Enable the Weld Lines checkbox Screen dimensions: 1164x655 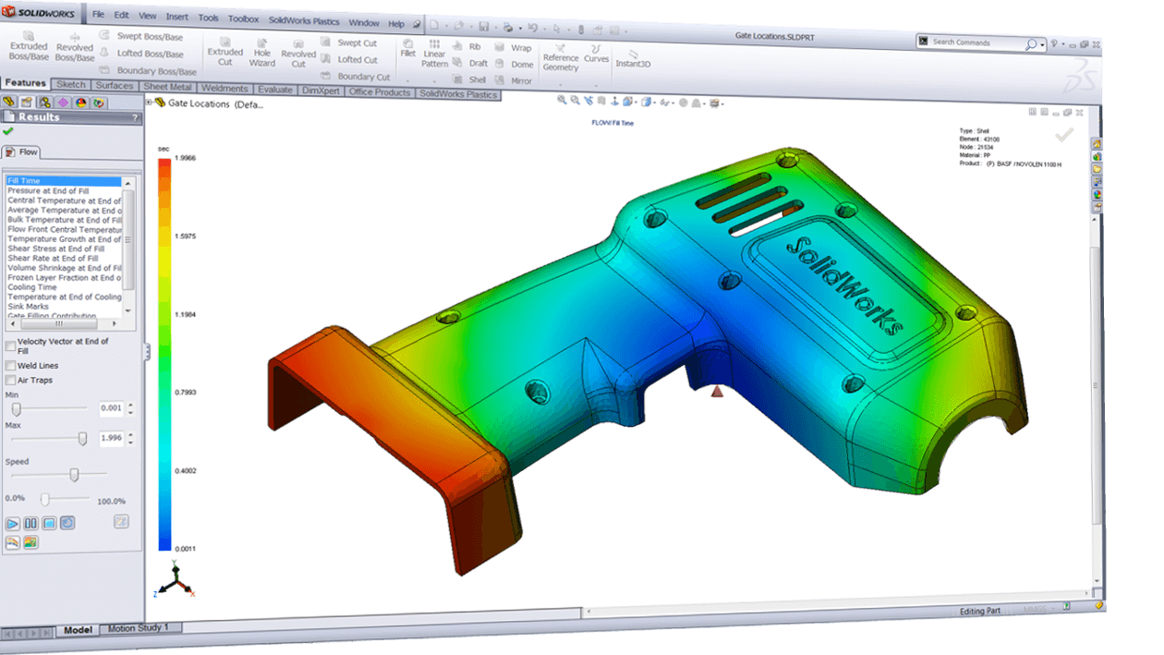tap(9, 365)
